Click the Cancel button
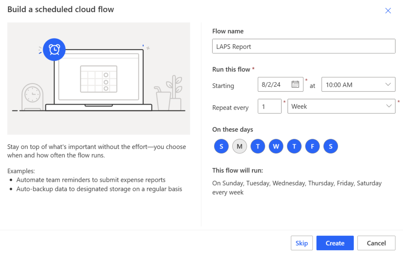The width and height of the screenshot is (403, 253). pyautogui.click(x=376, y=243)
